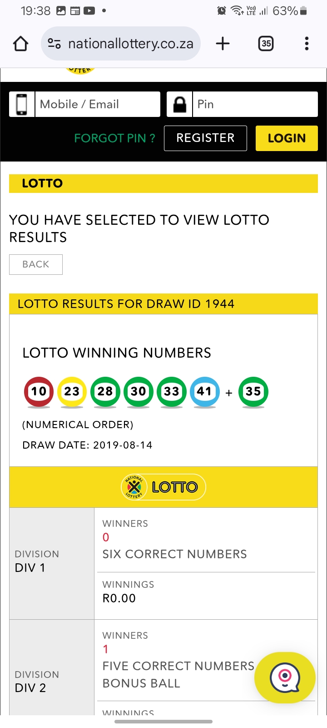This screenshot has height=728, width=327.
Task: Tap the red winning ball number 10
Action: coord(39,391)
